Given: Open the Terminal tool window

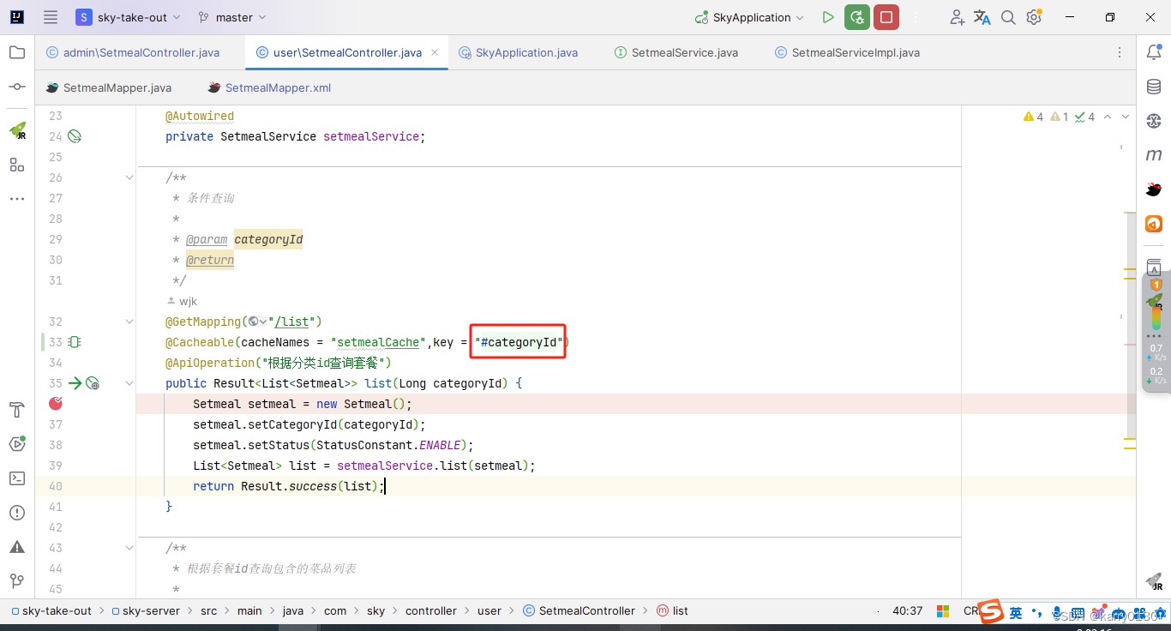Looking at the screenshot, I should (17, 478).
